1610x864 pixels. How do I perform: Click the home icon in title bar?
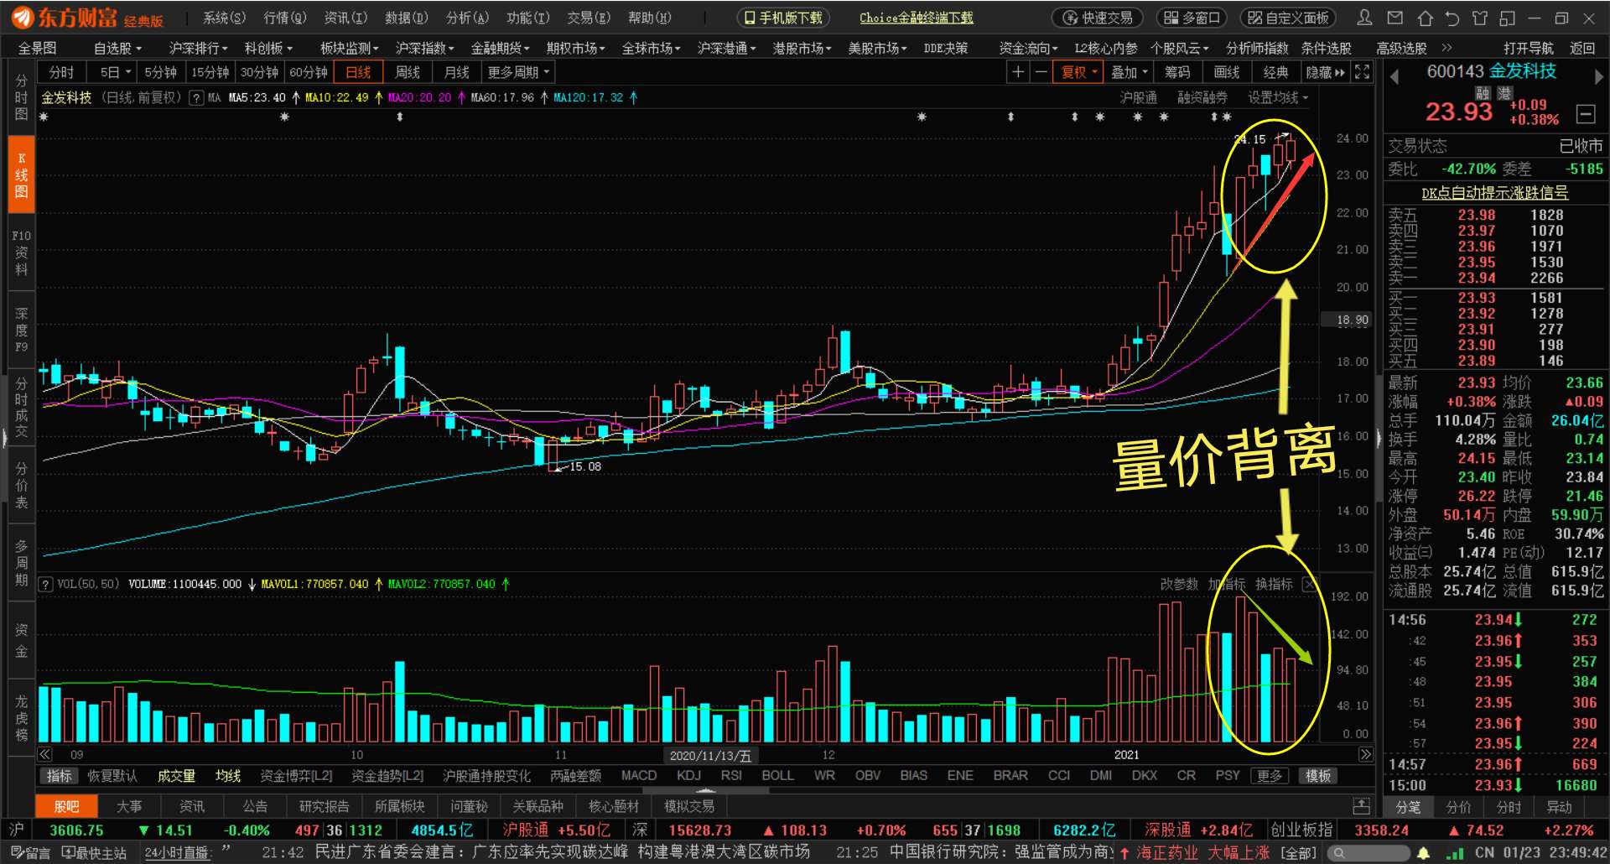[x=1425, y=18]
